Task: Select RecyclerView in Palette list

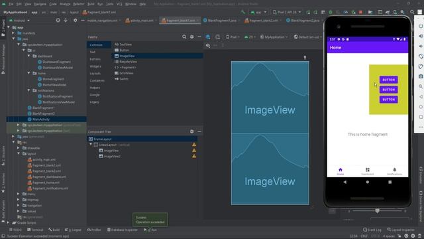Action: (128, 62)
